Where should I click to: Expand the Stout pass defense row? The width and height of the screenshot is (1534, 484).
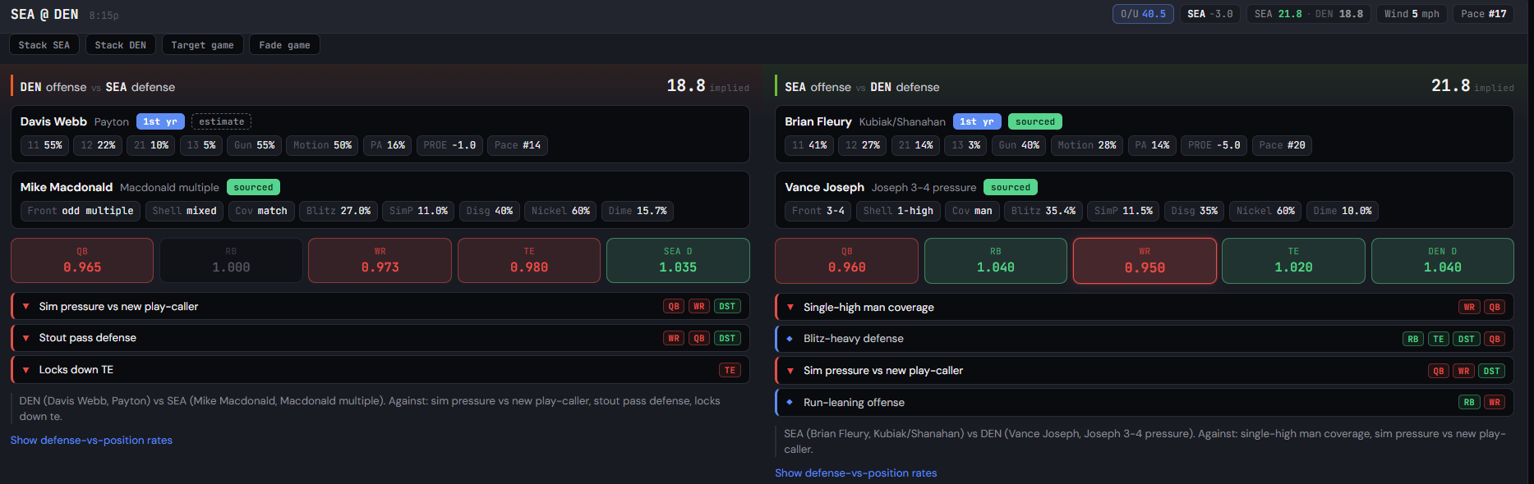(380, 338)
